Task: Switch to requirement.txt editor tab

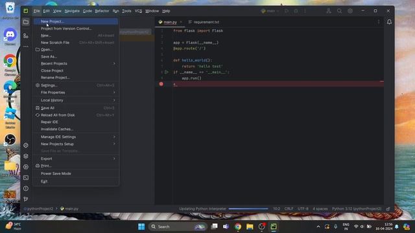Action: click(x=204, y=22)
